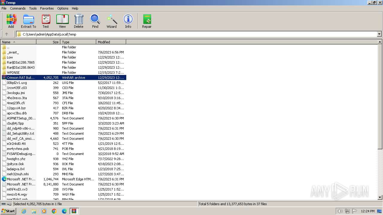Sort by Type column header
The image size is (383, 215).
[x=78, y=42]
